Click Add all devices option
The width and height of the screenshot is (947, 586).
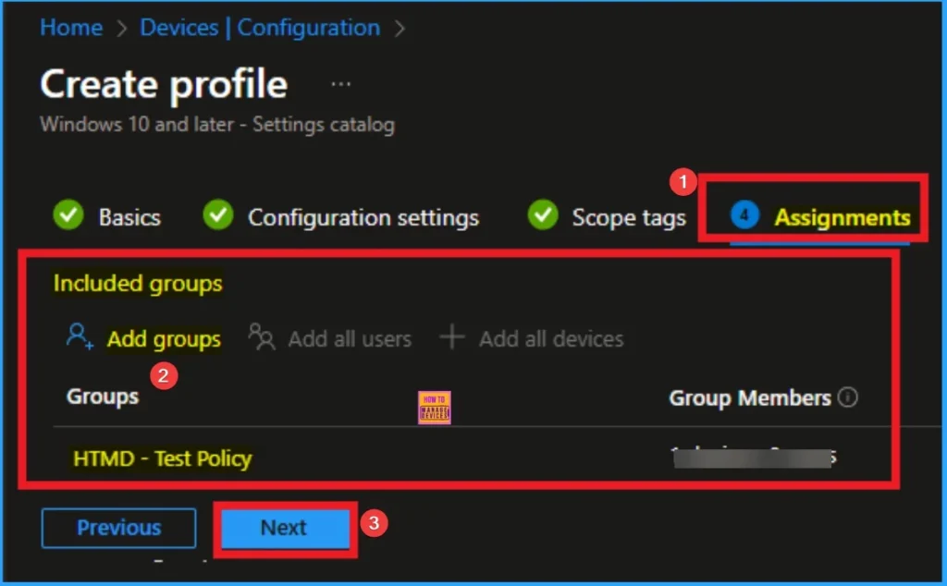pyautogui.click(x=551, y=339)
